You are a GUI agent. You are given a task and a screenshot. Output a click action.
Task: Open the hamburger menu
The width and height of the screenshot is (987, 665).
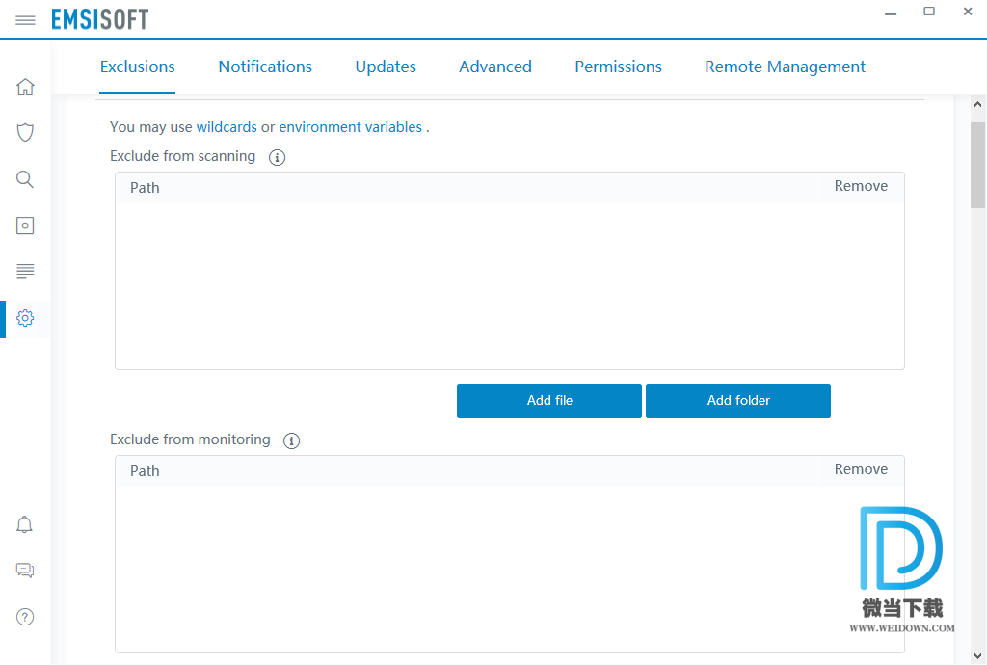click(25, 20)
